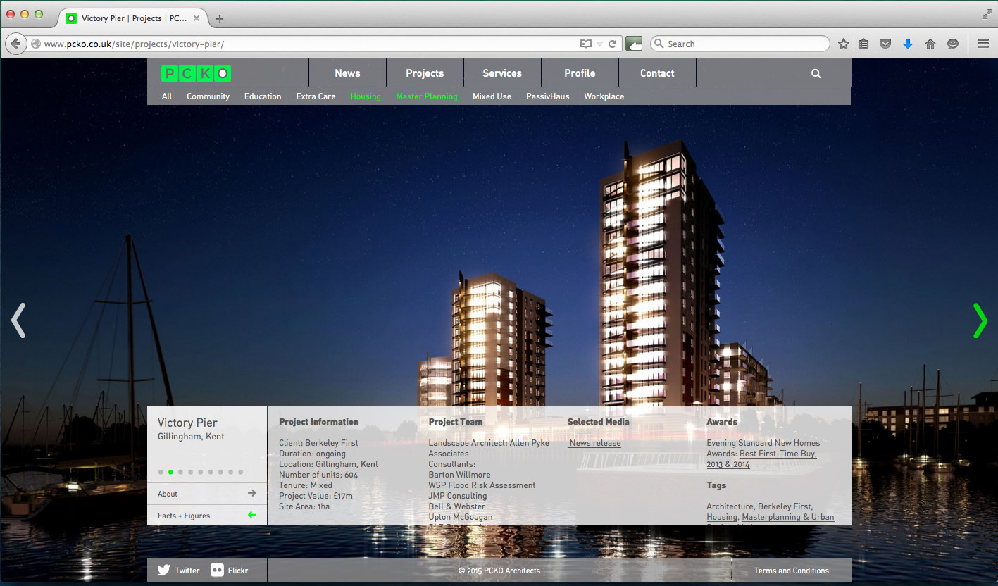Select the eighth slide indicator dot

pyautogui.click(x=230, y=472)
